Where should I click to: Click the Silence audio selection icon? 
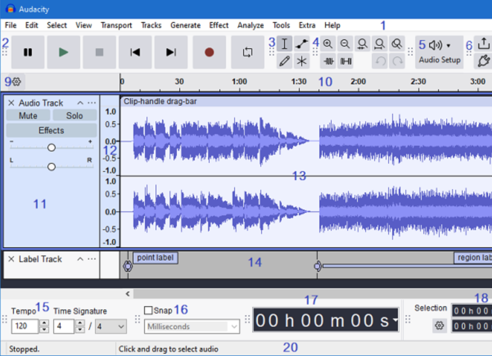346,61
